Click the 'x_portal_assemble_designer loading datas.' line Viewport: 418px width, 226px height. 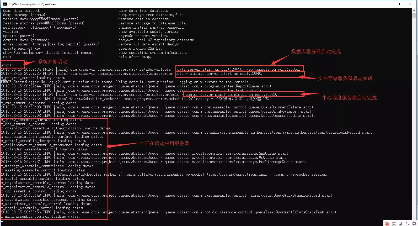pyautogui.click(x=44, y=141)
